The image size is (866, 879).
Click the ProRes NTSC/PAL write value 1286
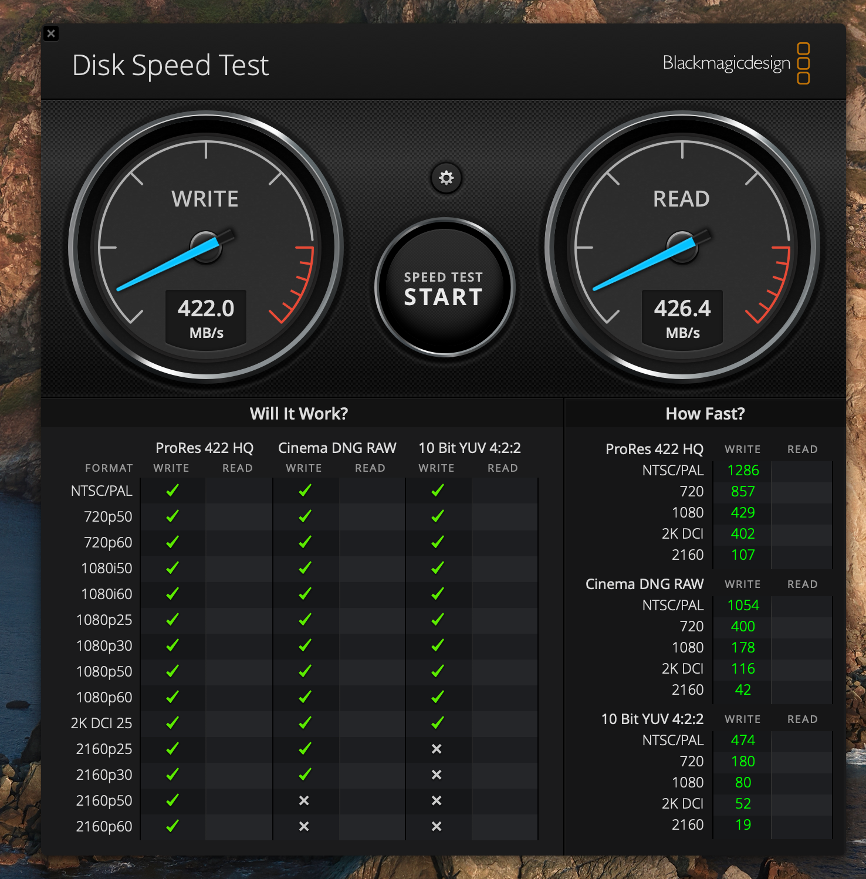[743, 471]
